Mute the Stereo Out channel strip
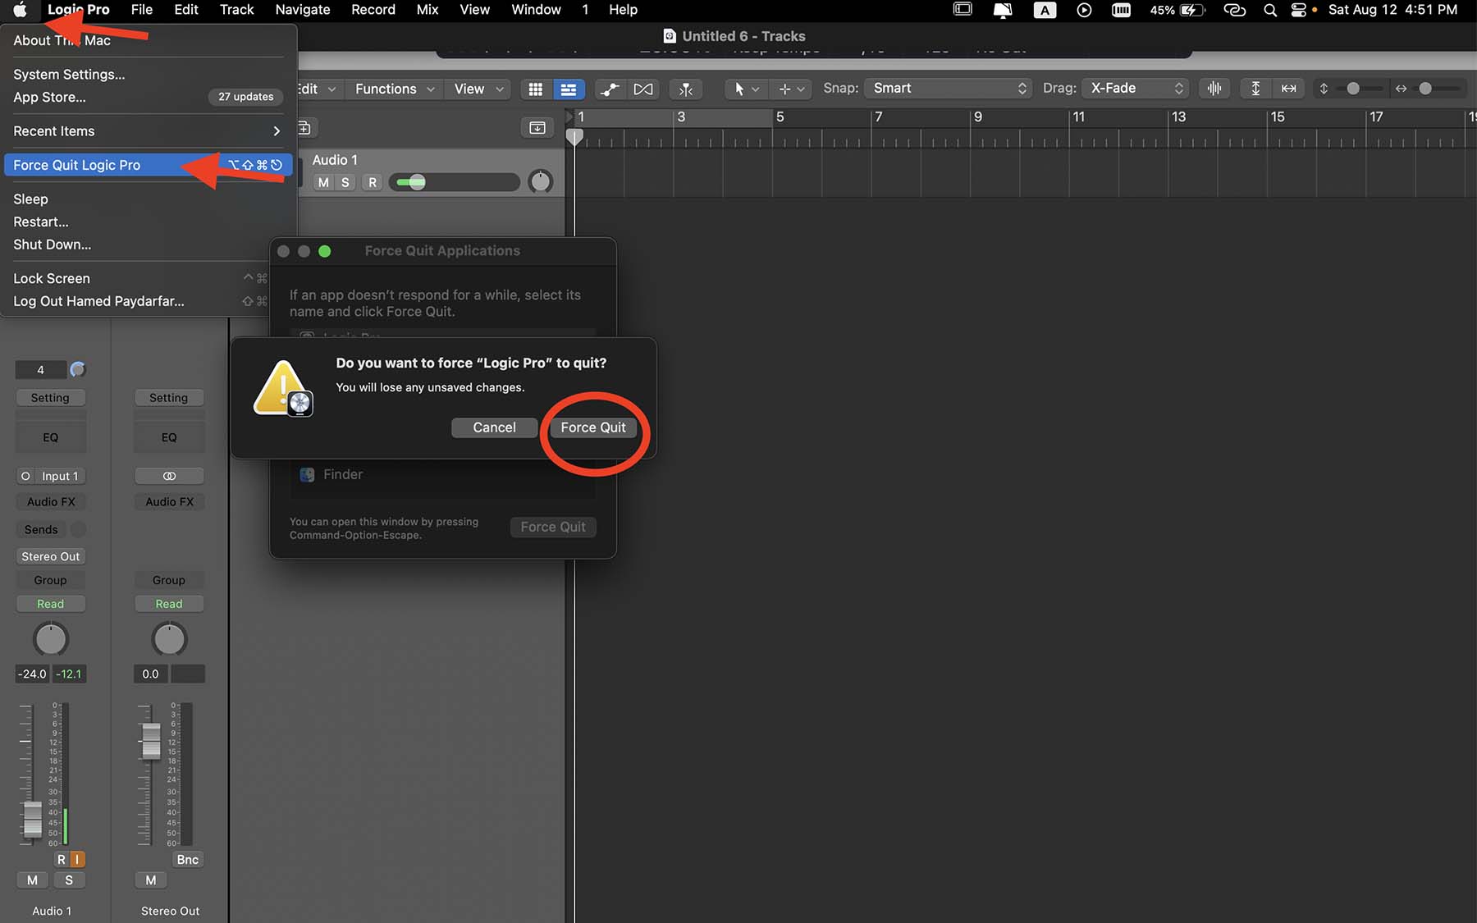Viewport: 1477px width, 923px height. 151,880
